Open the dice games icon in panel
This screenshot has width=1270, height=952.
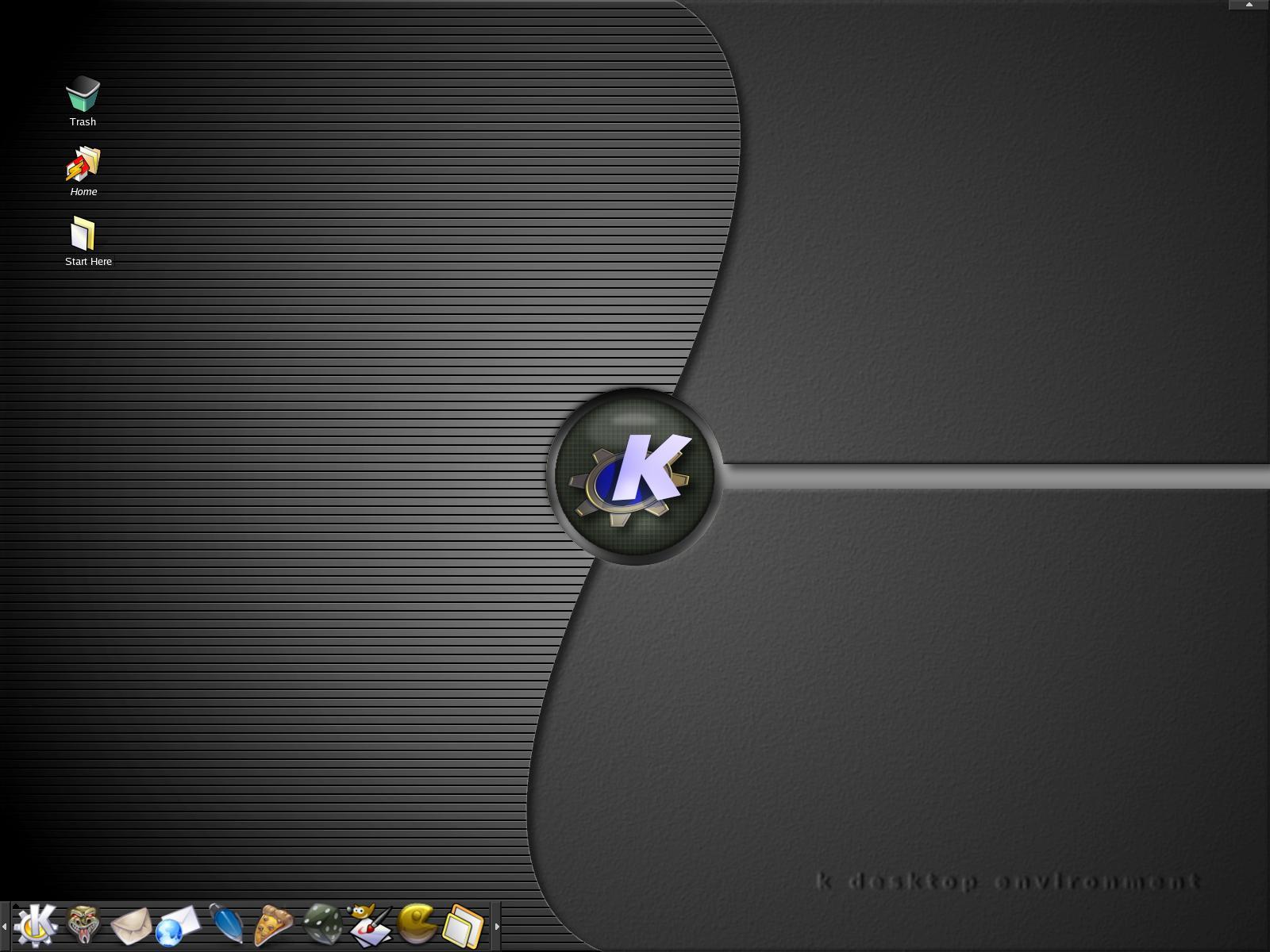[x=322, y=925]
